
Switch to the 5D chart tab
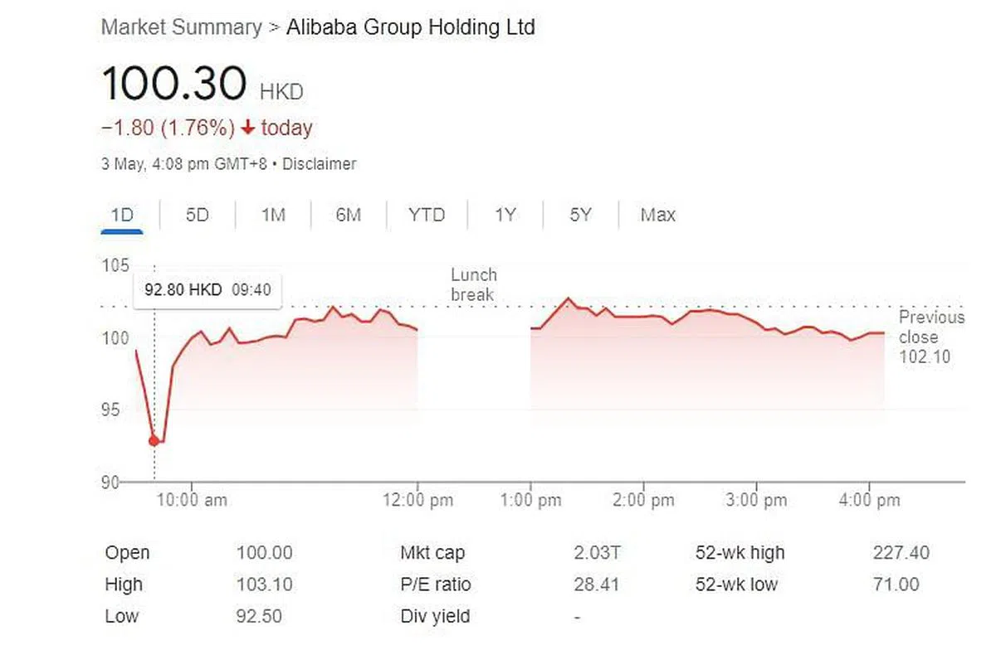tap(197, 216)
